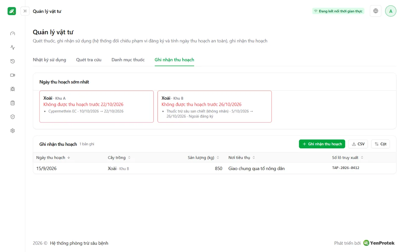Image resolution: width=404 pixels, height=252 pixels.
Task: Click the 1 bản ghi record count
Action: coord(87,144)
